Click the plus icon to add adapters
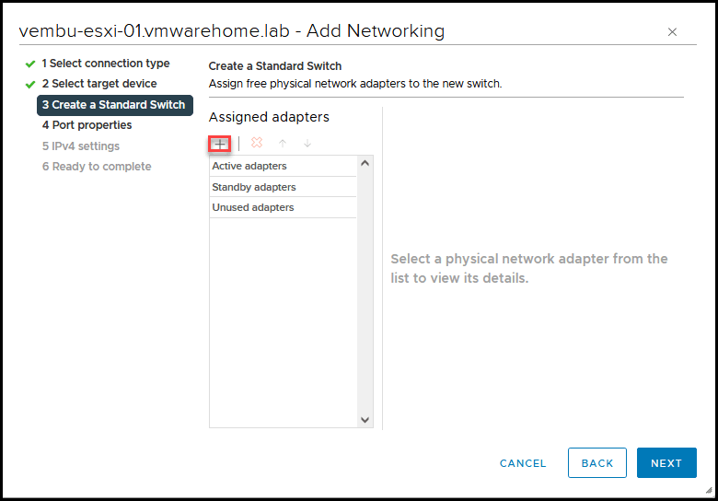This screenshot has height=501, width=718. click(220, 144)
